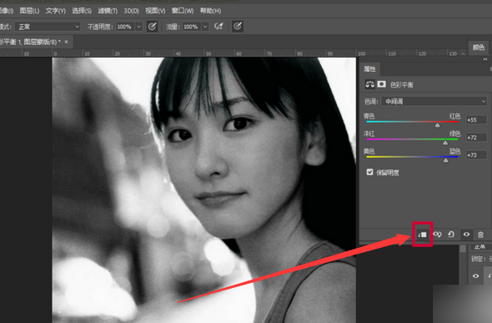Click the 蓝色 slider label
The image size is (492, 323).
(x=454, y=151)
